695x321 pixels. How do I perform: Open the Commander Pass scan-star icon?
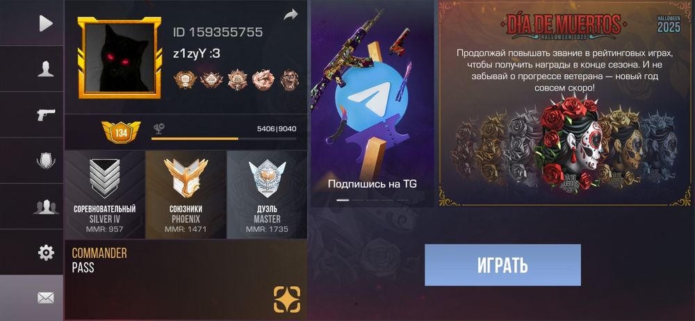[x=287, y=299]
